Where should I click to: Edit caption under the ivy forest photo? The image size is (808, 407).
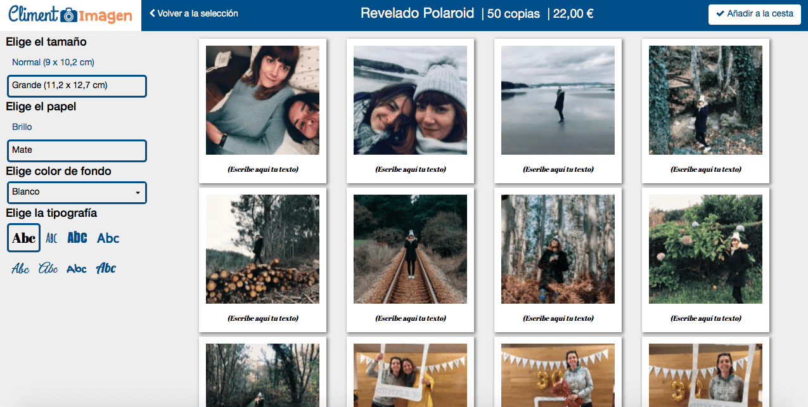[705, 169]
